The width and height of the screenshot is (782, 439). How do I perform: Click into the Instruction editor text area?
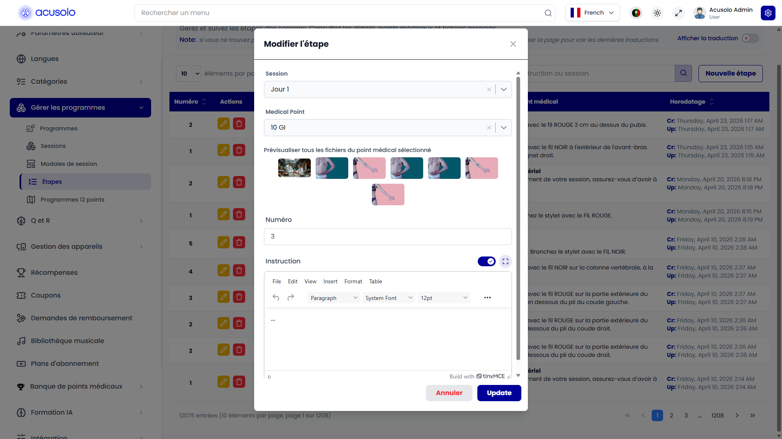[x=388, y=339]
